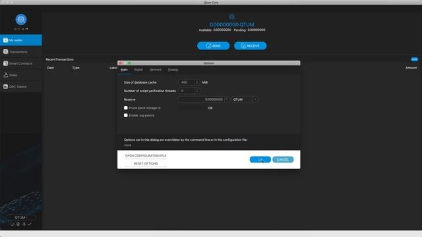Screen dimensions: 422x237
Task: Click the Qtum logo in sidebar
Action: (x=21, y=20)
